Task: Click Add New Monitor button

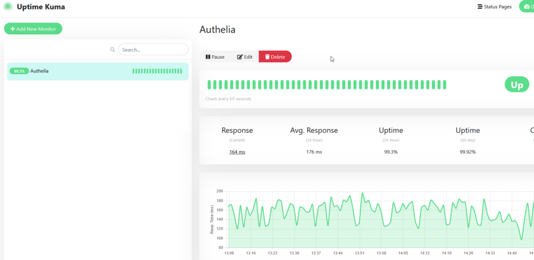Action: (33, 29)
